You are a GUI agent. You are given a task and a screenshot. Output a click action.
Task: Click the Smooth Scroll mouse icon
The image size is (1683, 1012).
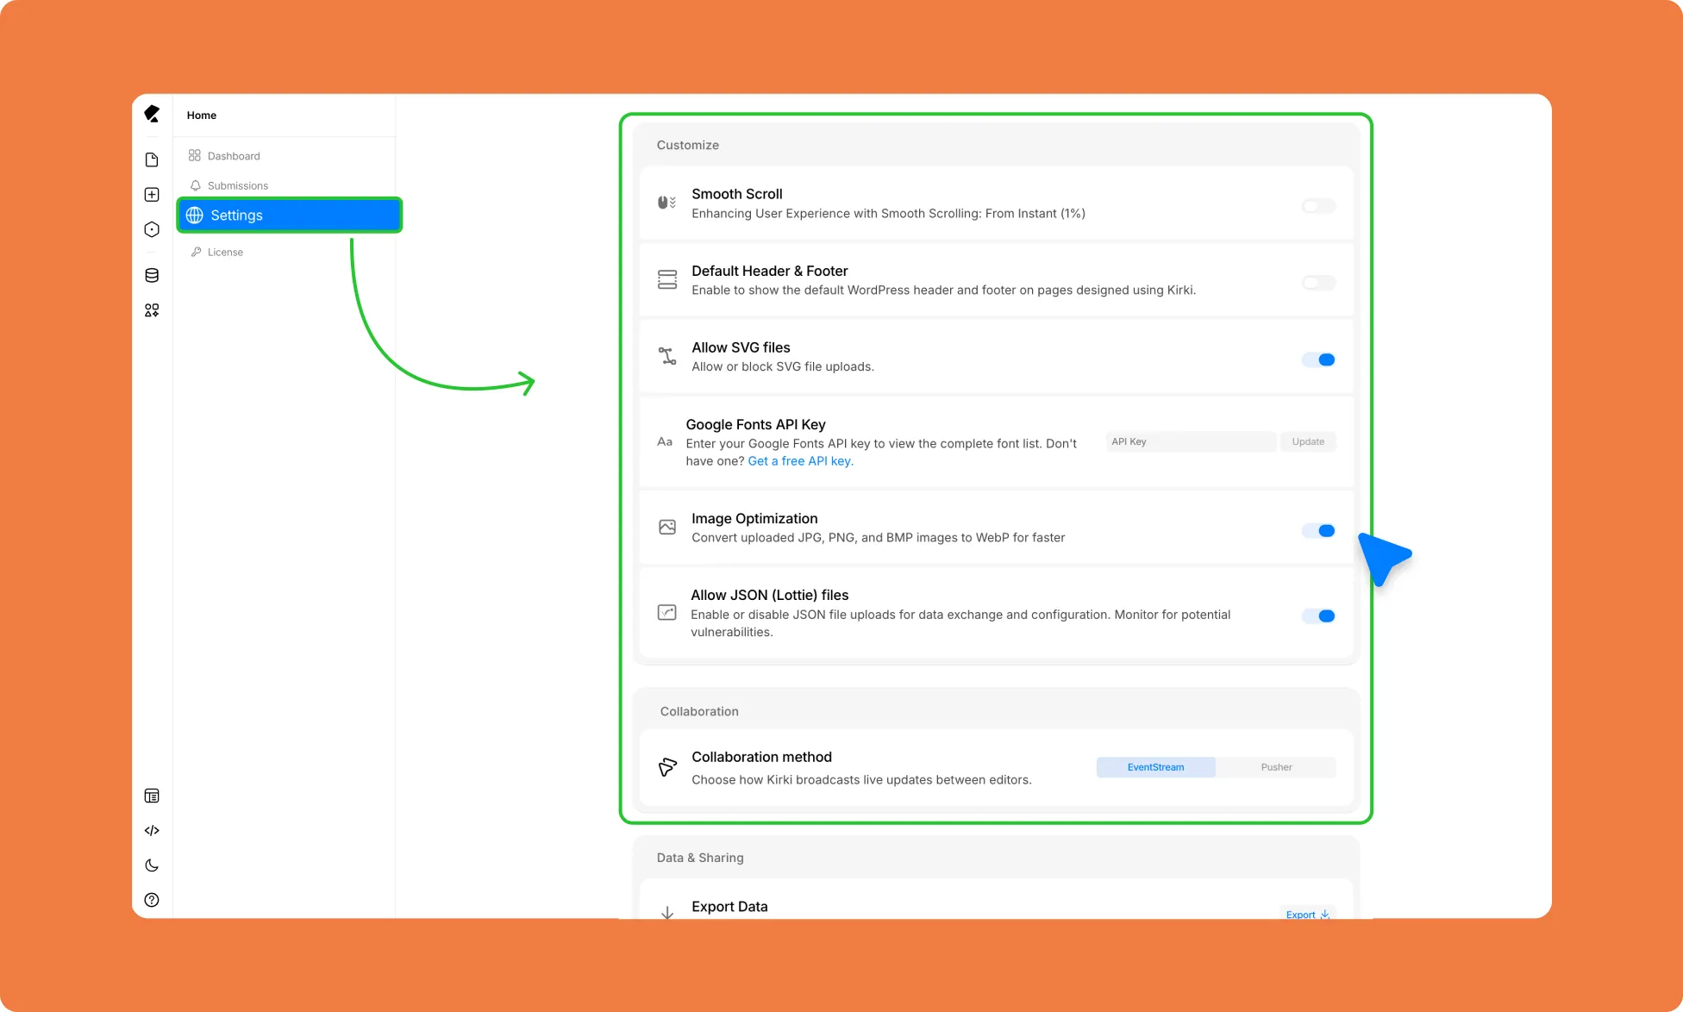coord(666,203)
